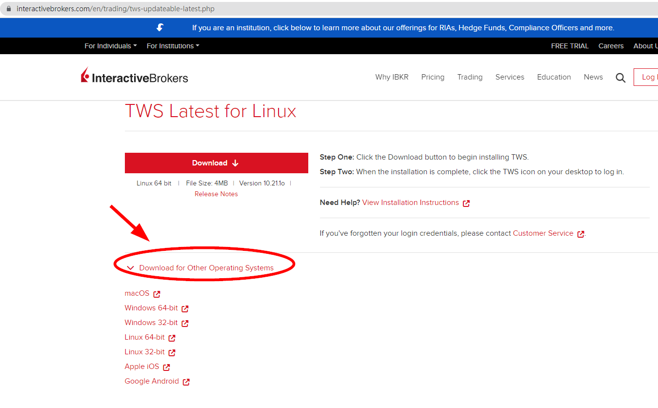This screenshot has width=658, height=408.
Task: Click the search magnifier icon
Action: 620,78
